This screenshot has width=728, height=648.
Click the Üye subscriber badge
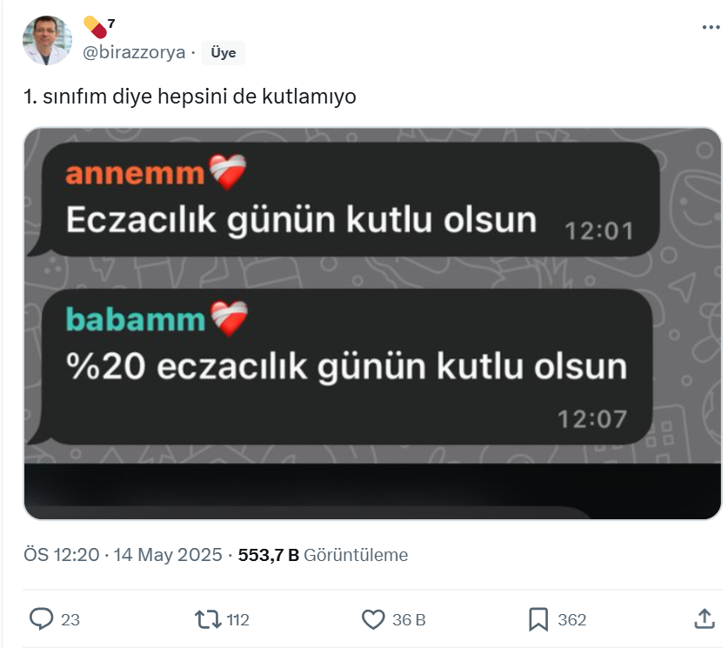click(x=223, y=52)
